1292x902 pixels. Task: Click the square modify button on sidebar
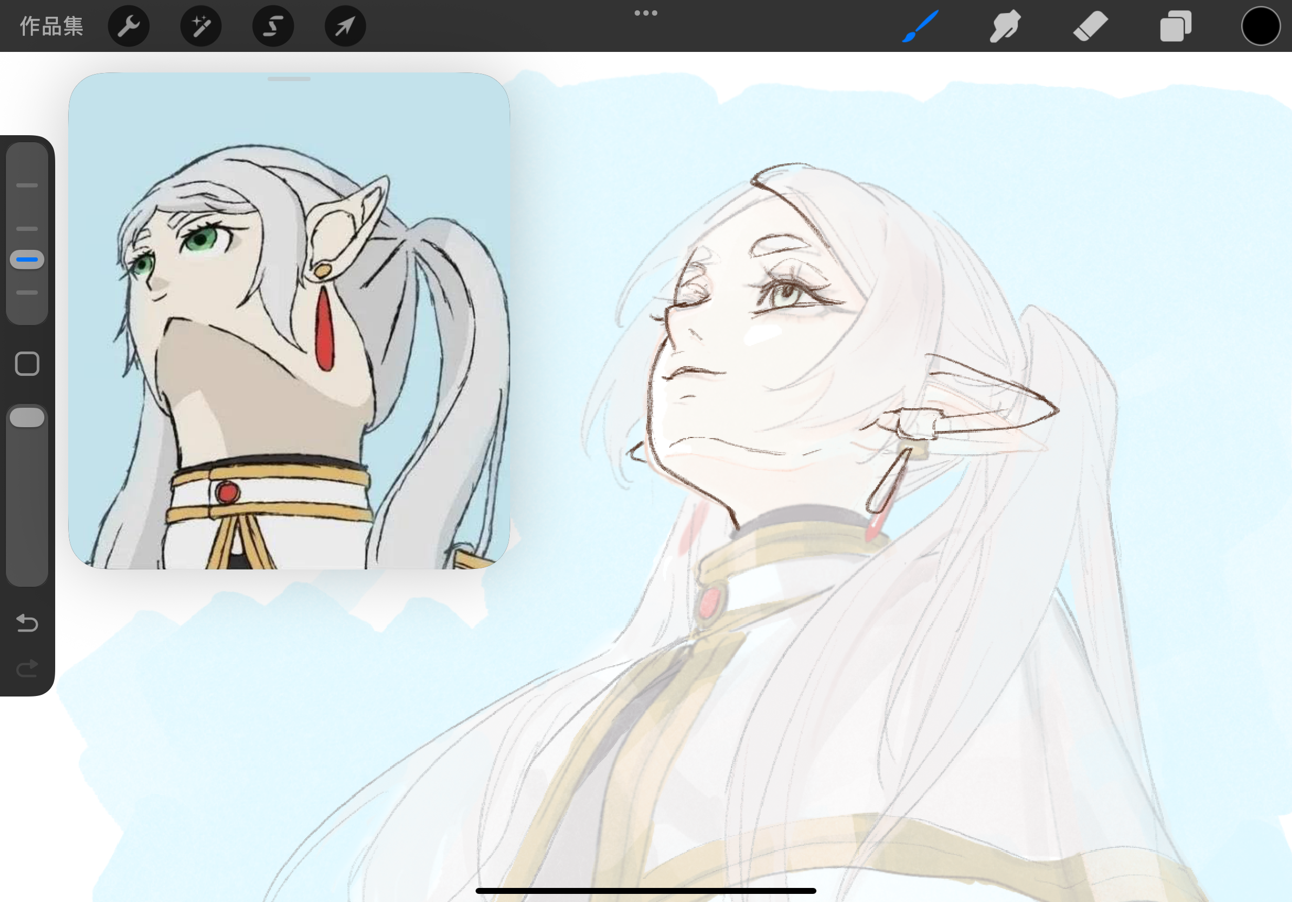(27, 364)
